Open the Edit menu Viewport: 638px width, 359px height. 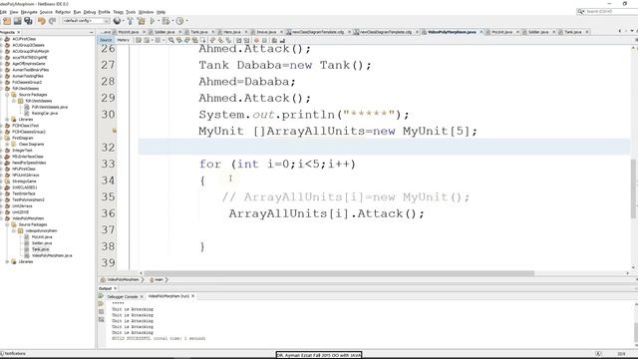point(3,12)
